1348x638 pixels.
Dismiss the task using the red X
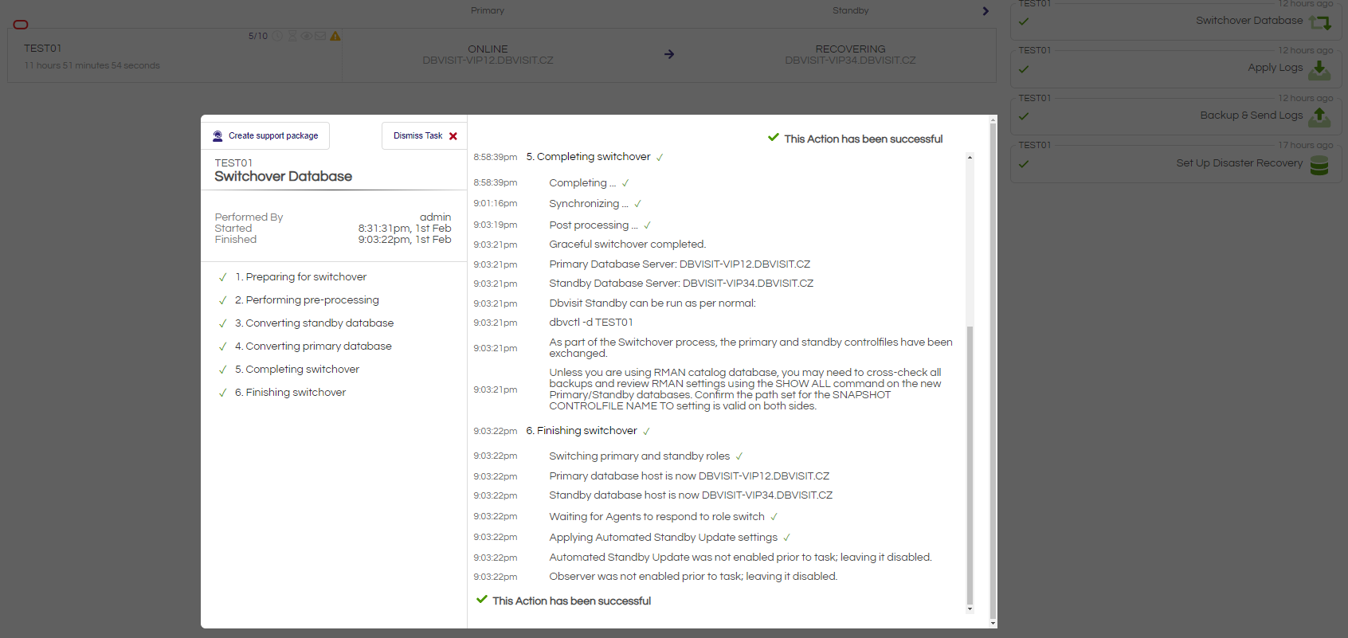(x=453, y=136)
